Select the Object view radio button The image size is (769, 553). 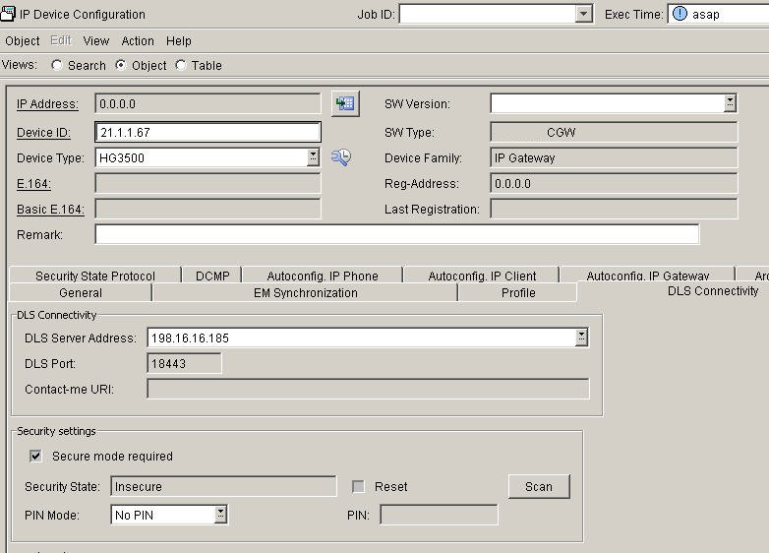tap(121, 65)
